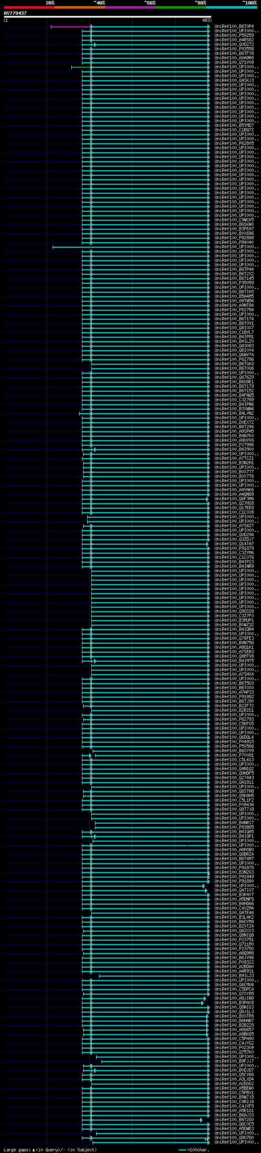Click the cyan ~100% identity scale segment
The height and width of the screenshot is (1153, 261).
232,7
